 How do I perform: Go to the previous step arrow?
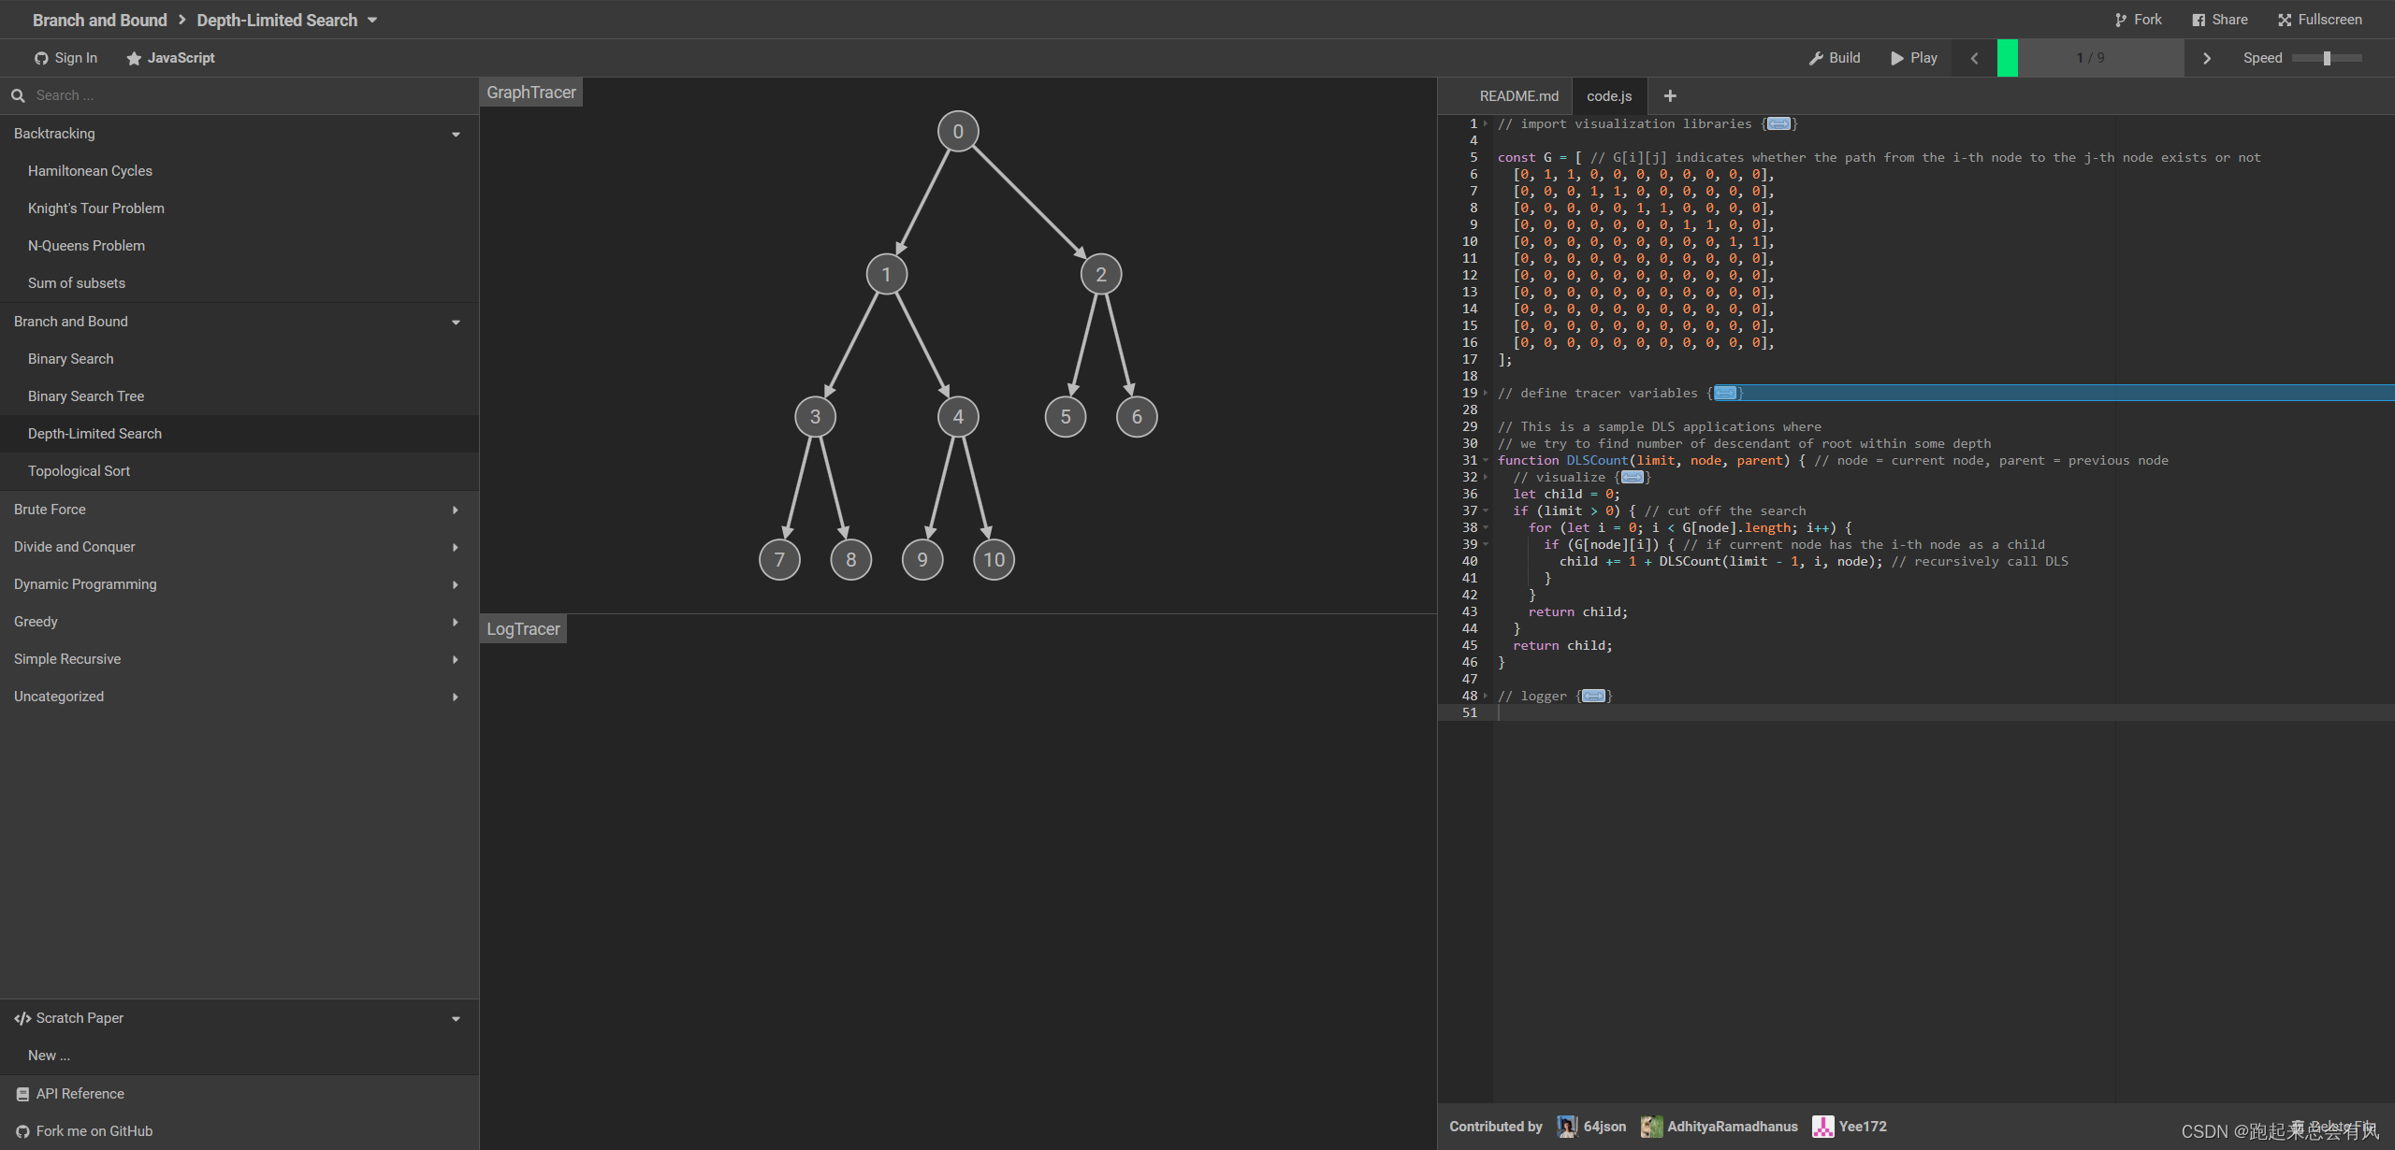[x=1974, y=58]
